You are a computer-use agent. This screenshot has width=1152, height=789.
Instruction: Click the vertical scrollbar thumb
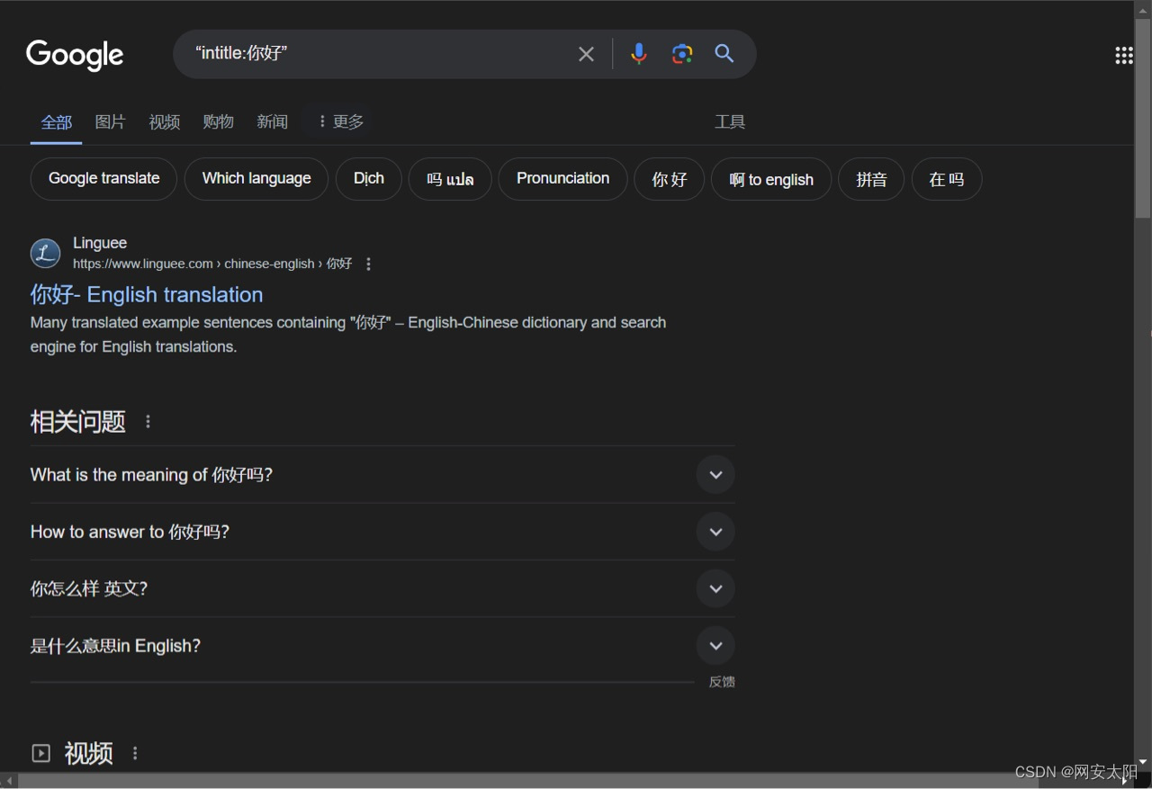1143,118
